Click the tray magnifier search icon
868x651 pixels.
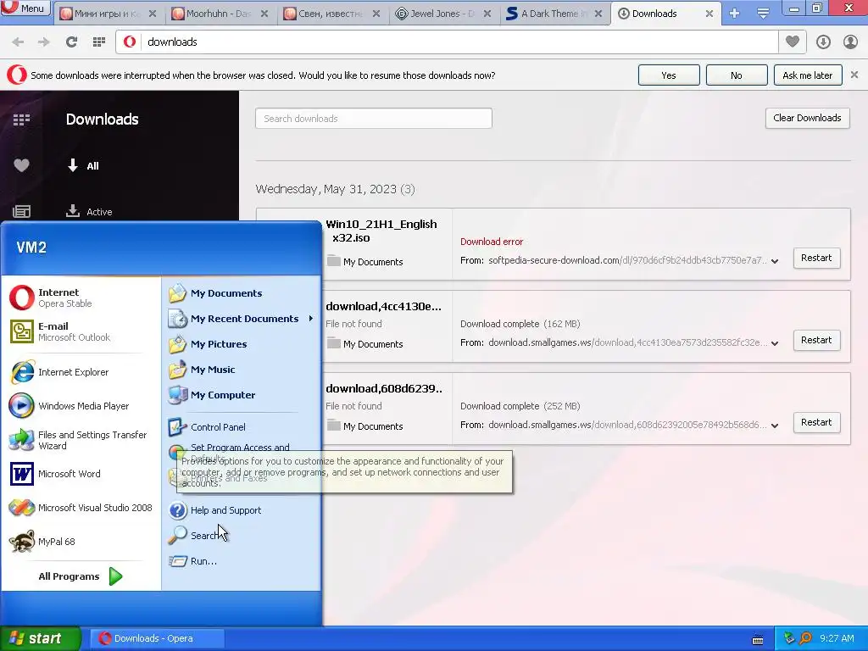pos(805,638)
